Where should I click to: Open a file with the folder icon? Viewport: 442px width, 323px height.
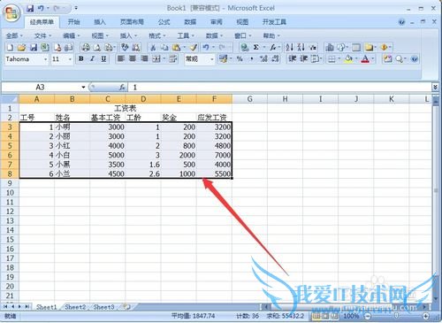pyautogui.click(x=21, y=47)
